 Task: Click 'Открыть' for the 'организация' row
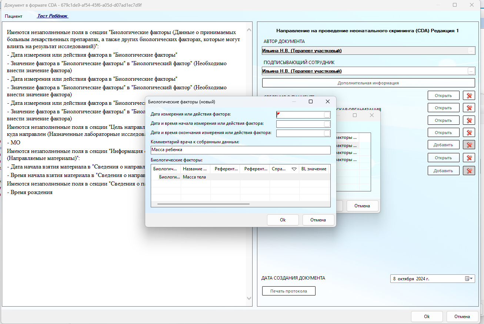[443, 108]
